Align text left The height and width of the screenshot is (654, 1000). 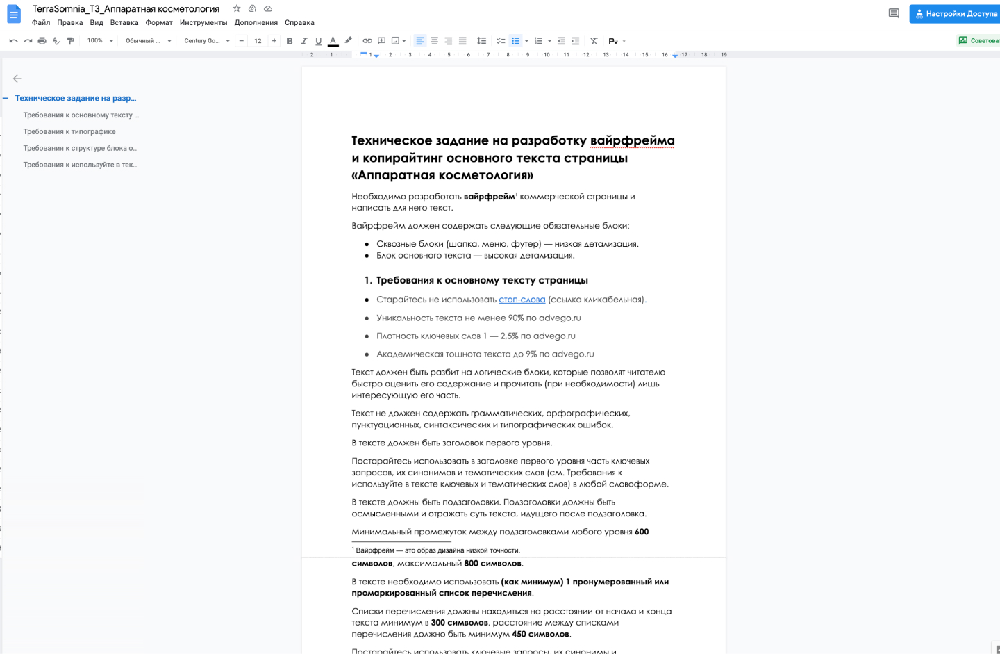(419, 41)
